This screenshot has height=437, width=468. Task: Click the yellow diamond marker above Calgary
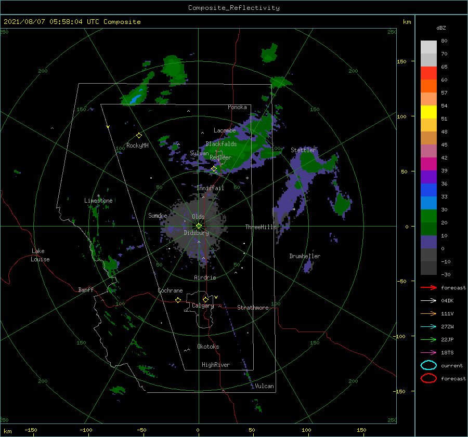[205, 299]
